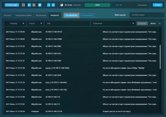The height and width of the screenshot is (117, 166).
Task: Click the second icon right of the divider
Action: [x=53, y=5]
